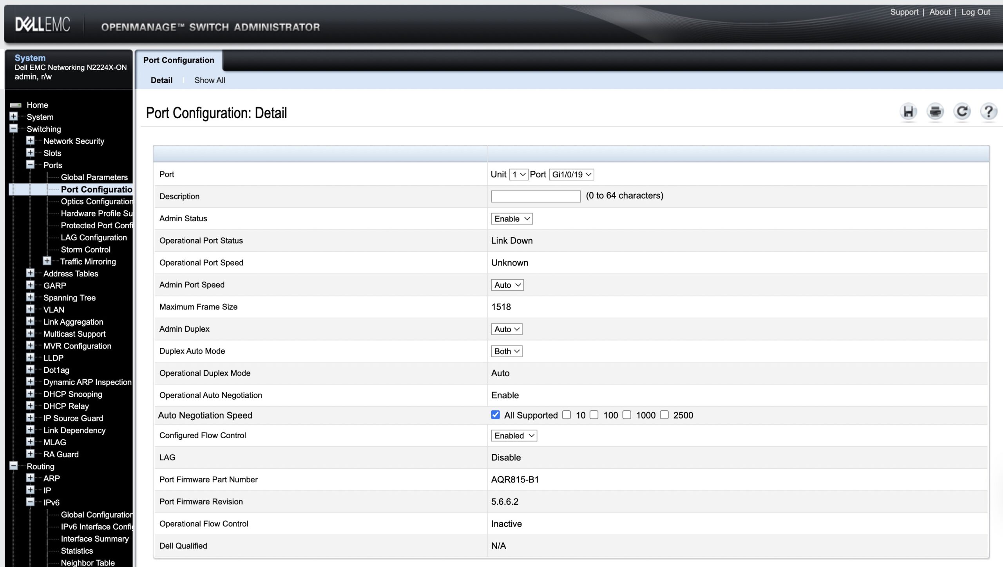Check the 1000 speed checkbox
Image resolution: width=1003 pixels, height=567 pixels.
627,415
